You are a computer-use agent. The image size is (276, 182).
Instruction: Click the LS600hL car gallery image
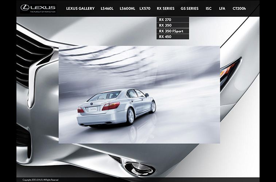click(139, 95)
